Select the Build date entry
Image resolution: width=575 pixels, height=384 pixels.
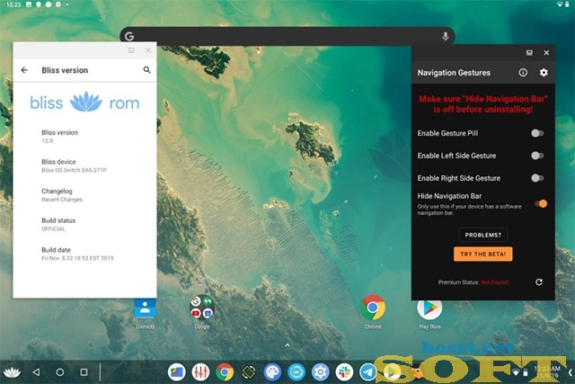click(x=84, y=254)
